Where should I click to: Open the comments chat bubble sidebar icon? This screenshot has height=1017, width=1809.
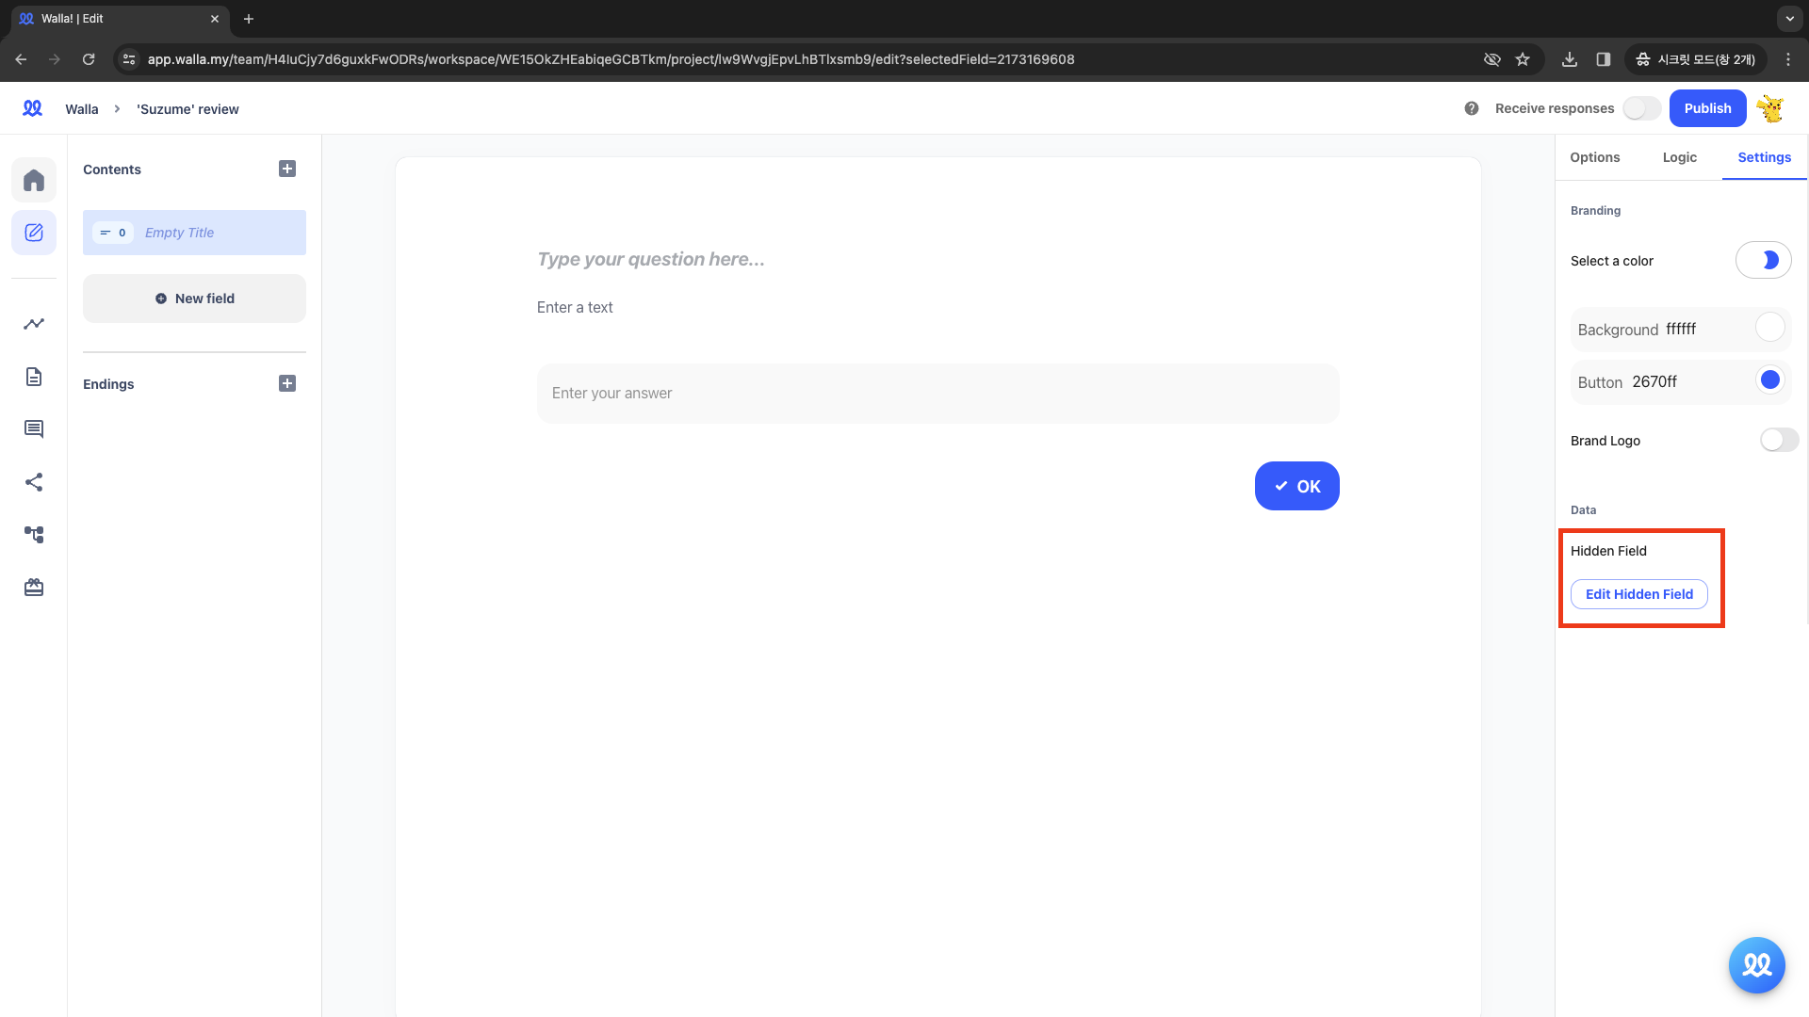(34, 429)
